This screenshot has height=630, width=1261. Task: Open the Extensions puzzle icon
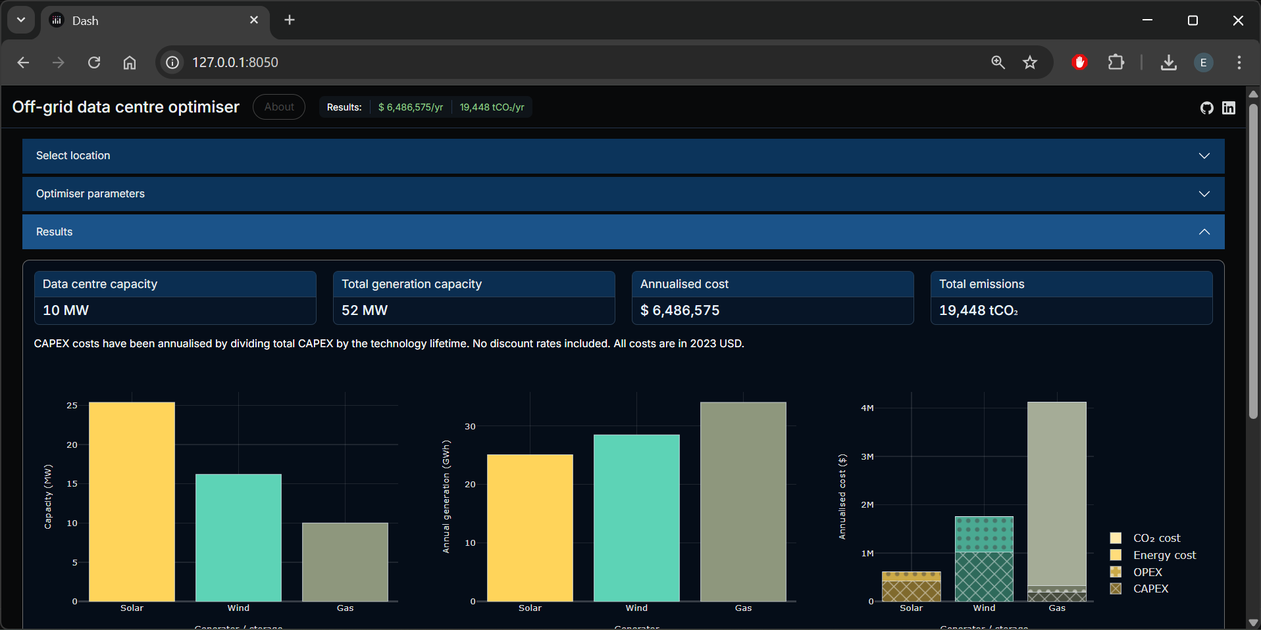[x=1116, y=62]
